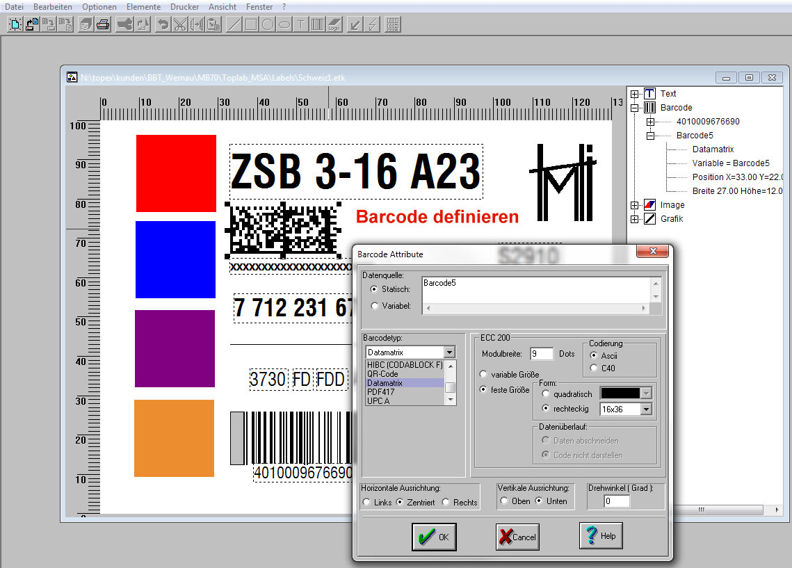This screenshot has height=568, width=792.
Task: Open the Ansicht menu
Action: 223,6
